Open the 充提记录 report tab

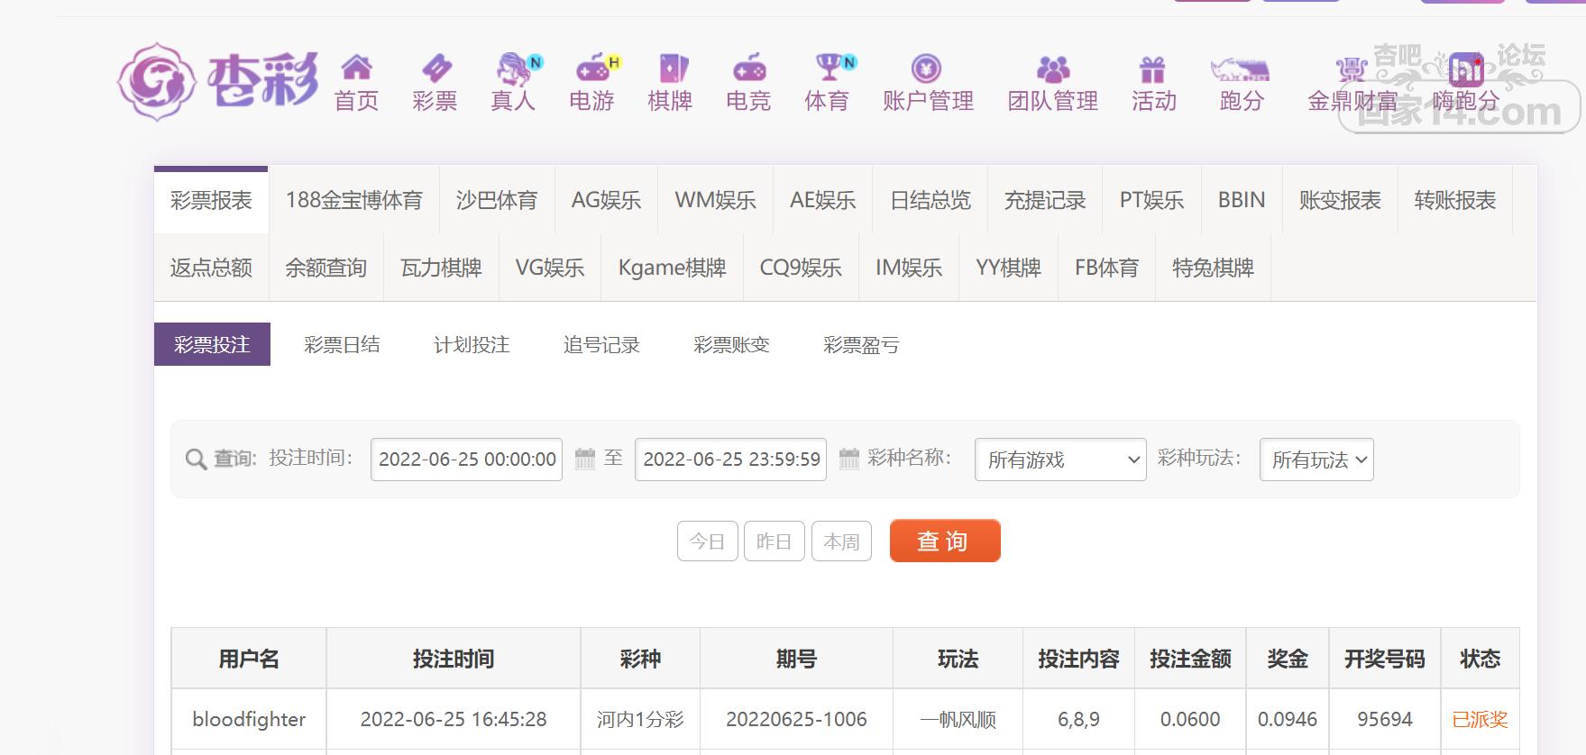click(1045, 200)
